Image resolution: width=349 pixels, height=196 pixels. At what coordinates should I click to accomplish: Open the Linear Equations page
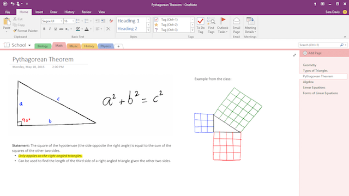[314, 88]
